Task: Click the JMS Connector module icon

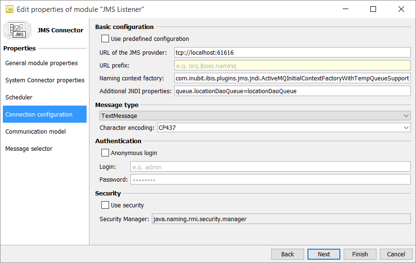Action: 18,30
